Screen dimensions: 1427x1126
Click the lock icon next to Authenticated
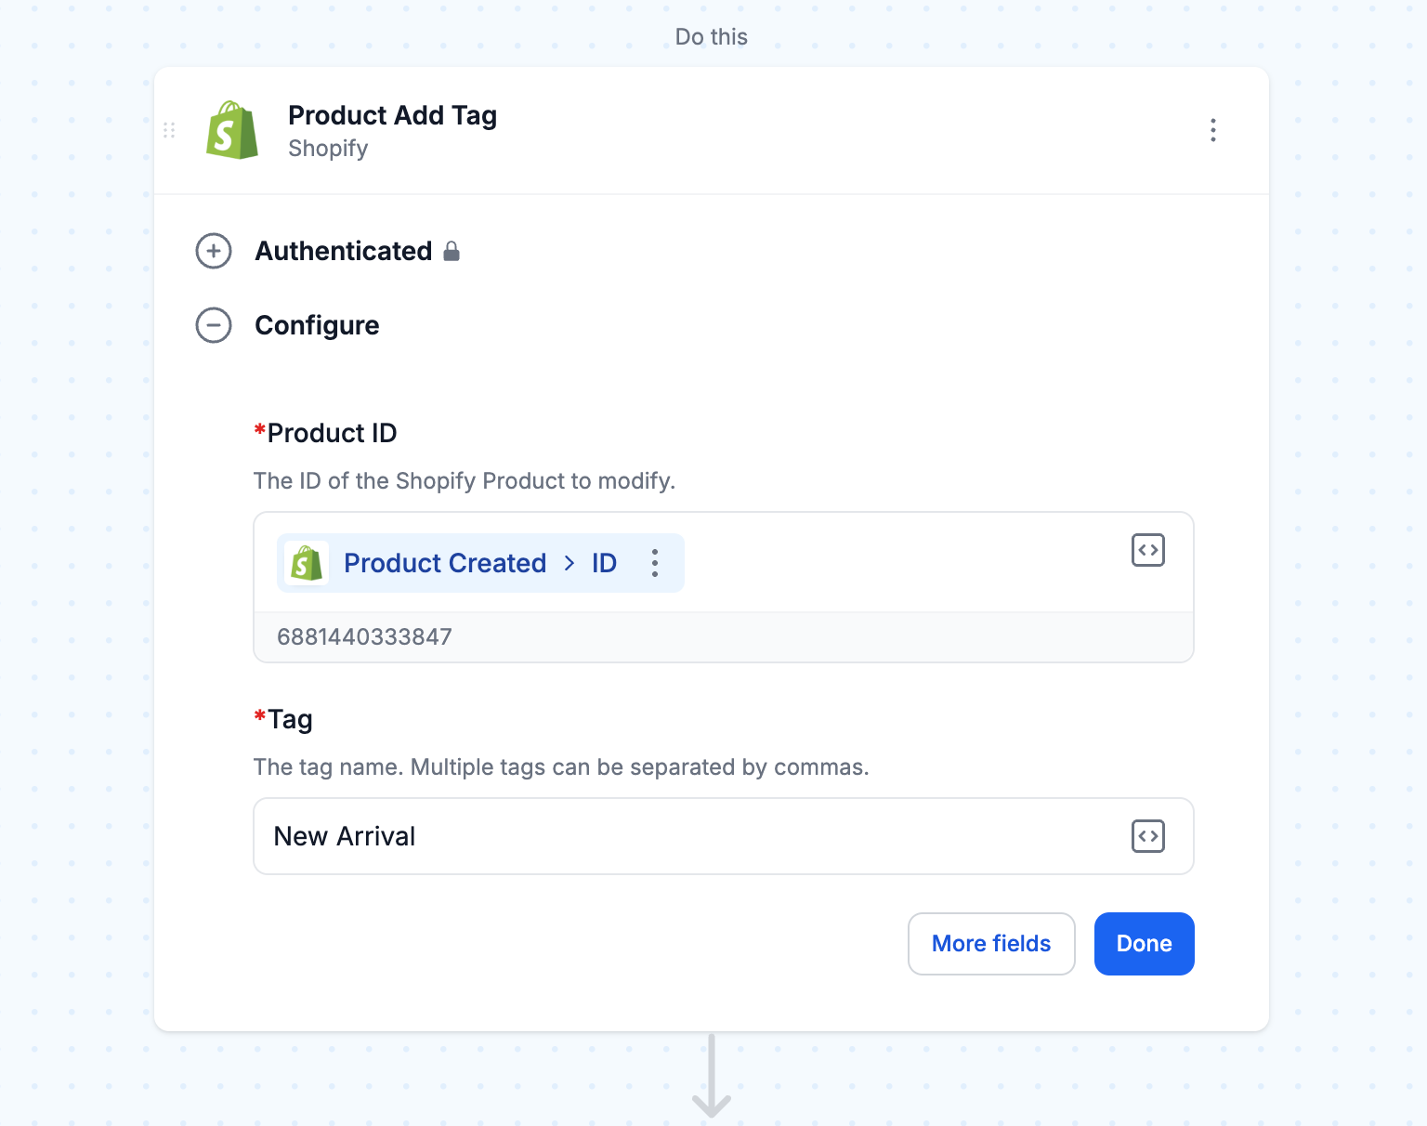(x=452, y=251)
